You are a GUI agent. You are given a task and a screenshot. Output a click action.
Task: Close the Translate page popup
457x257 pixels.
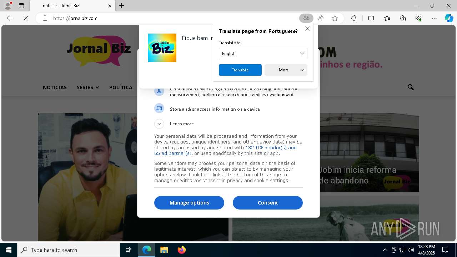click(307, 29)
